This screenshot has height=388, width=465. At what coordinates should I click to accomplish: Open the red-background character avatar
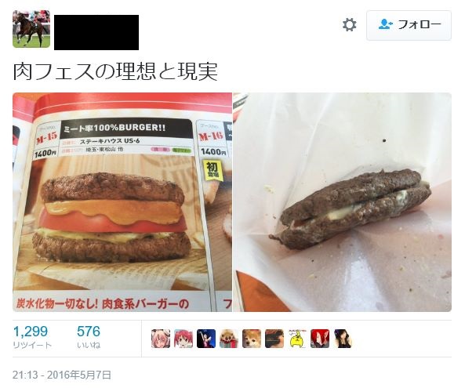pos(320,338)
